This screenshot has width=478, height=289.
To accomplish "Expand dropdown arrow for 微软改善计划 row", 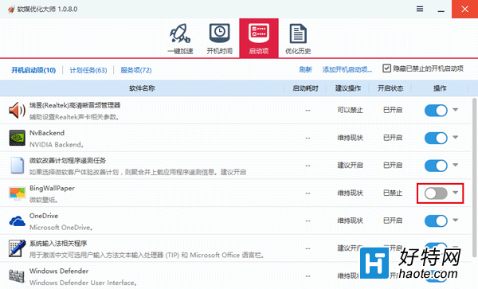I will 456,165.
